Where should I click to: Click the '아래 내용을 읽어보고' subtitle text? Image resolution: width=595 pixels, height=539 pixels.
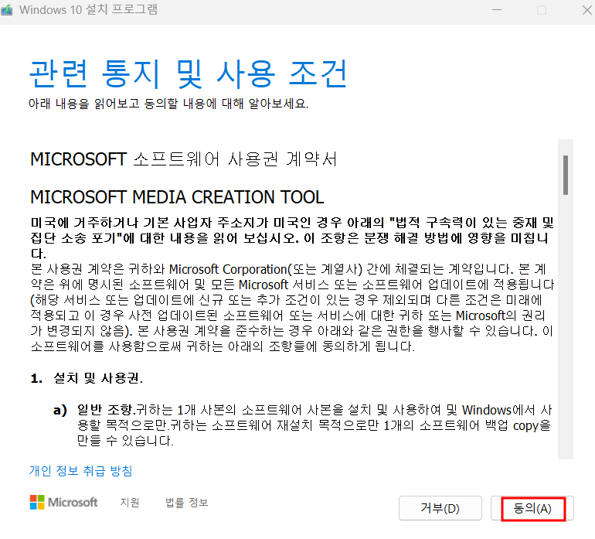(x=168, y=104)
